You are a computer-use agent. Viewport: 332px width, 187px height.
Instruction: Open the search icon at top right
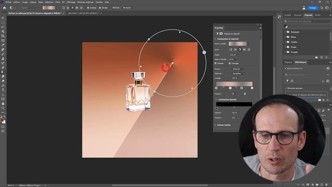tap(322, 8)
